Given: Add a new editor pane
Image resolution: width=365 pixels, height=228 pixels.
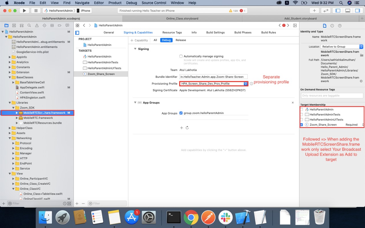Looking at the screenshot, I should coord(295,25).
